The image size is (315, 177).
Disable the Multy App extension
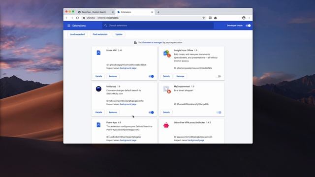click(151, 113)
